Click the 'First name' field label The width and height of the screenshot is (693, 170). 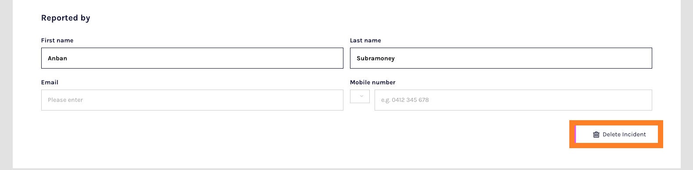click(57, 40)
